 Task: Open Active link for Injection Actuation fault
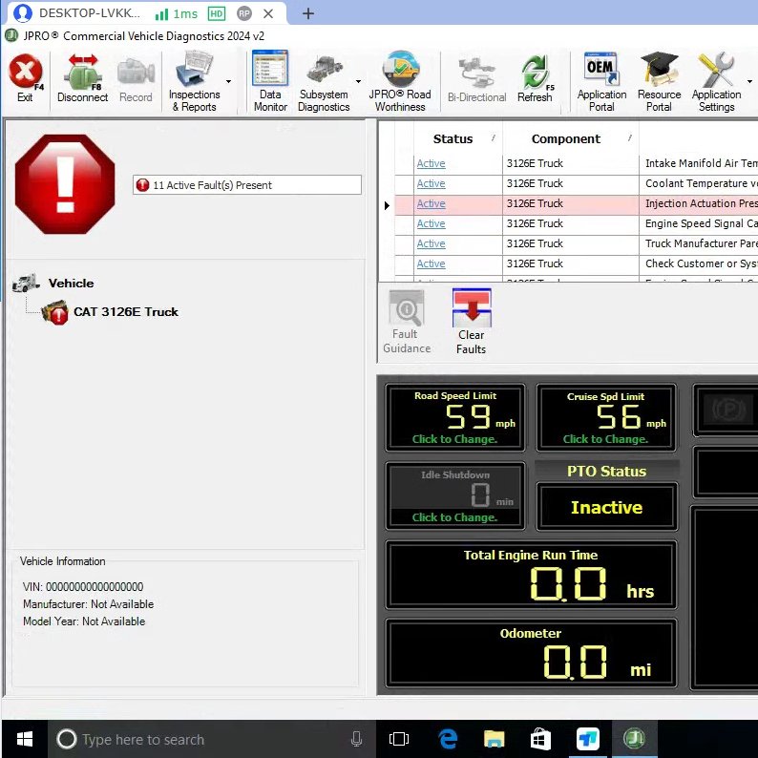pos(431,203)
